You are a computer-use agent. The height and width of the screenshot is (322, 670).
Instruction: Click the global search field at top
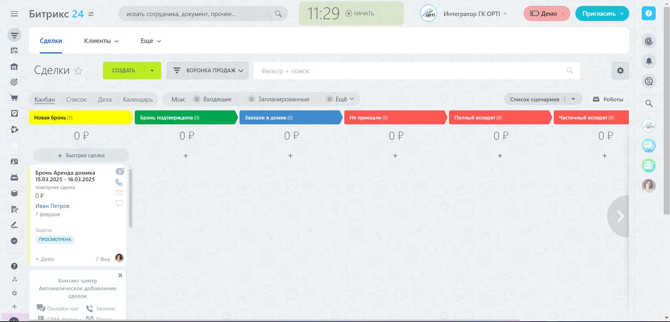click(203, 14)
